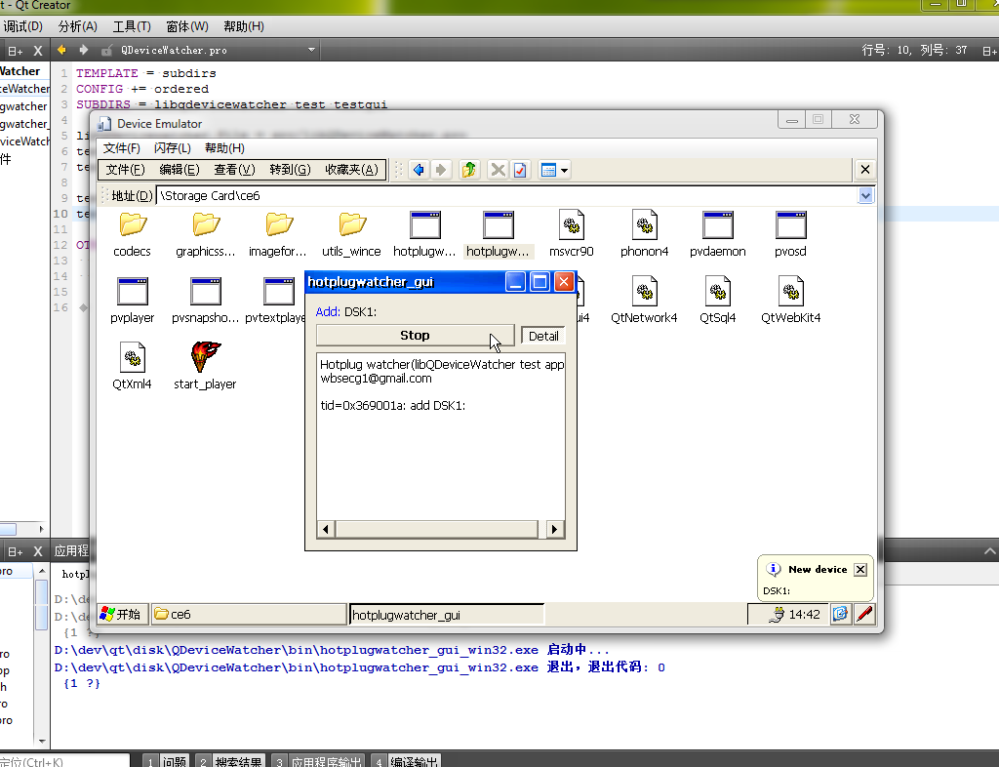
Task: Click the properties checkmark toolbar icon
Action: coord(520,170)
